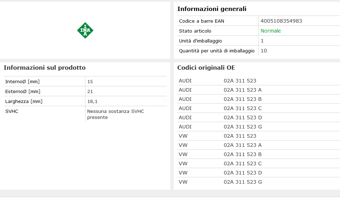
Task: Open AUDI OE code 02A 311 523 C
Action: tap(243, 108)
